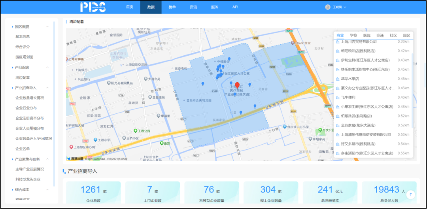Viewport: 427px width, 209px height.
Task: Open the 榜单 menu in top navigation
Action: pyautogui.click(x=172, y=7)
